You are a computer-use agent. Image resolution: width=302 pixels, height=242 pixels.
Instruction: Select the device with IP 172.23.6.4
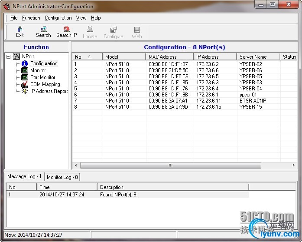(x=185, y=89)
